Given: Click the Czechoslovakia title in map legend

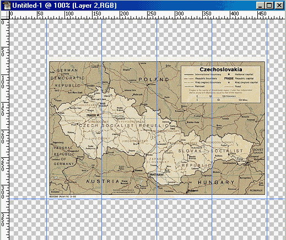Looking at the screenshot, I should (x=221, y=70).
